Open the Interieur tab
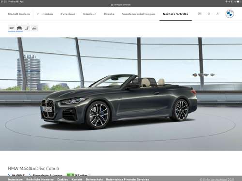 [89, 14]
